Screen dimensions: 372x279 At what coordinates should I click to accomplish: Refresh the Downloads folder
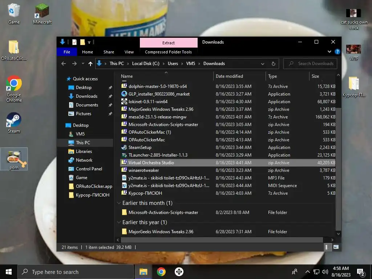[x=273, y=64]
